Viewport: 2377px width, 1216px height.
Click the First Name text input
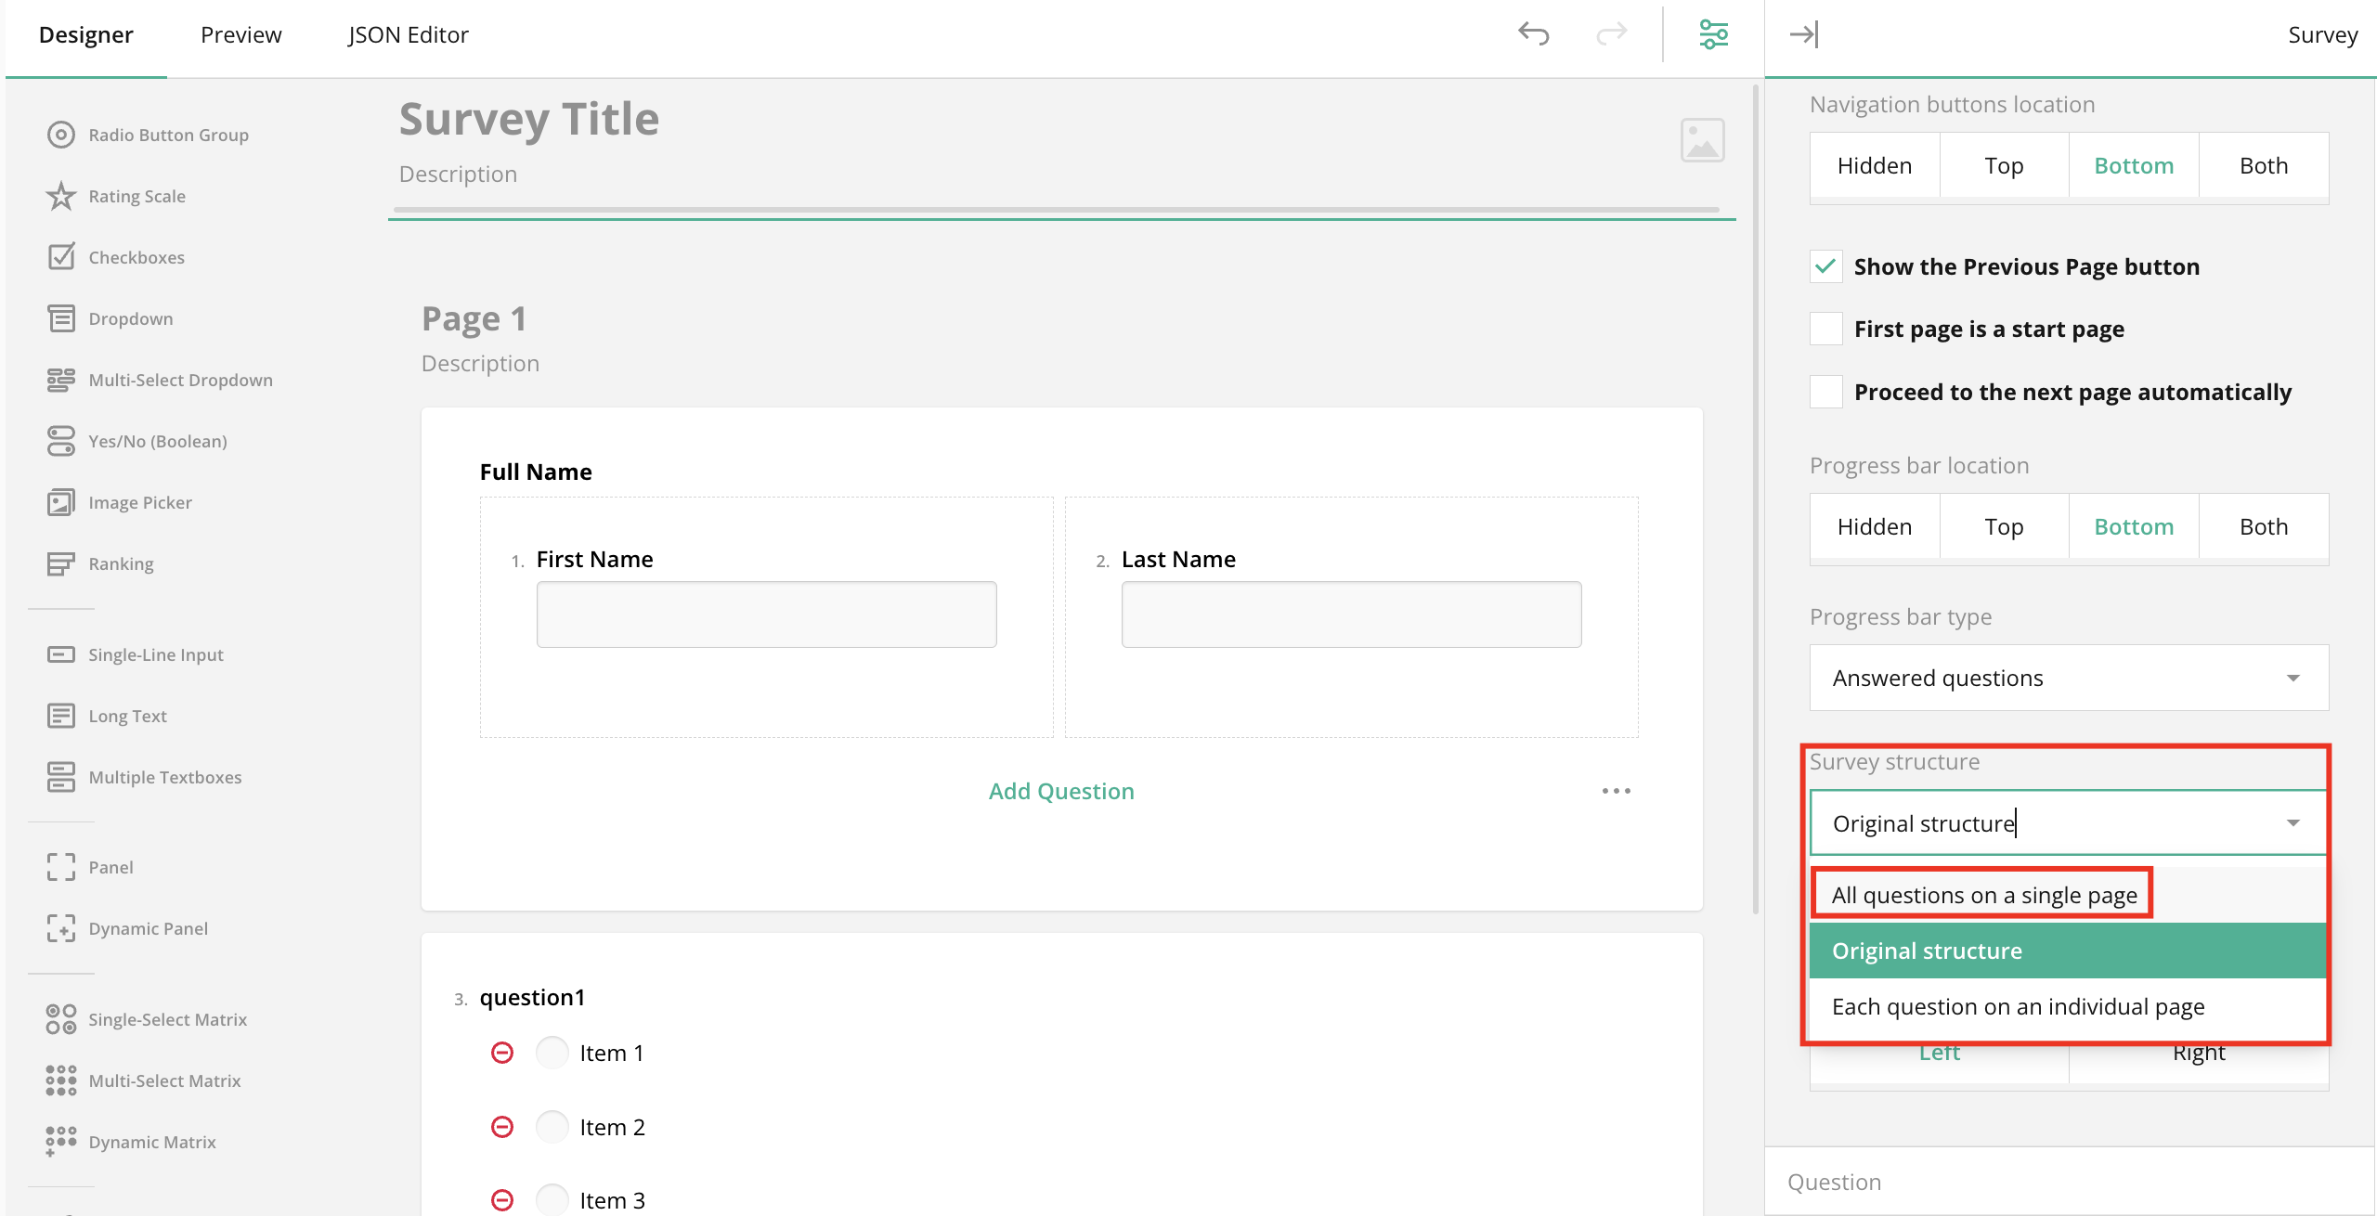coord(766,614)
